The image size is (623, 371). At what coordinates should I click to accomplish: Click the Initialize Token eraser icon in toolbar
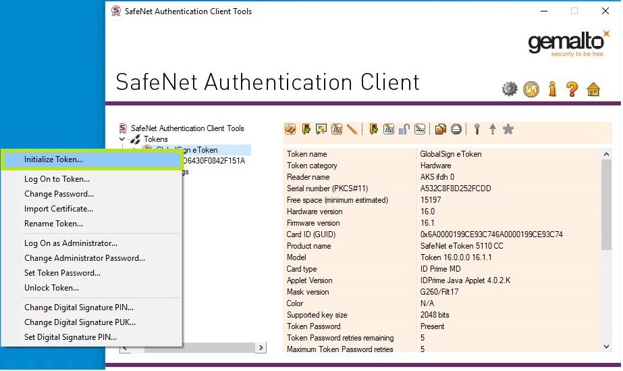pyautogui.click(x=290, y=129)
